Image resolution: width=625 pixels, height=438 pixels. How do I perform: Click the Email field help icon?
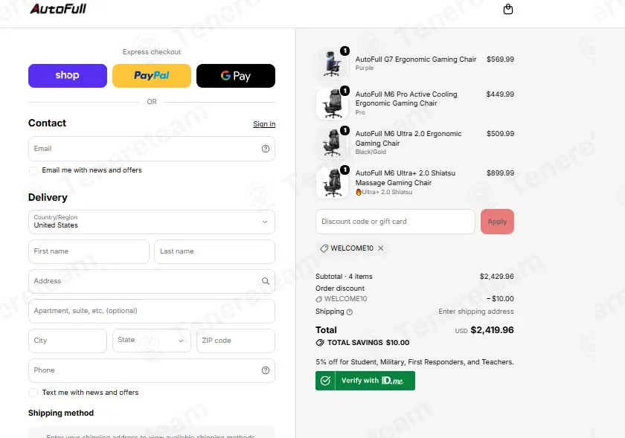(266, 149)
